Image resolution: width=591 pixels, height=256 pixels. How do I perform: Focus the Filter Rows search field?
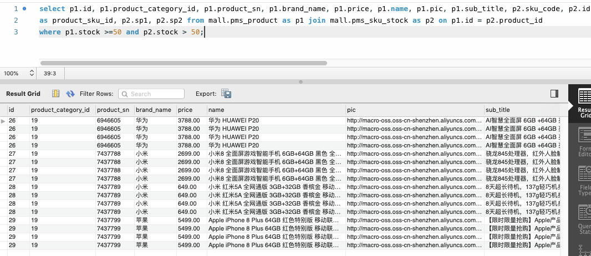pos(151,94)
